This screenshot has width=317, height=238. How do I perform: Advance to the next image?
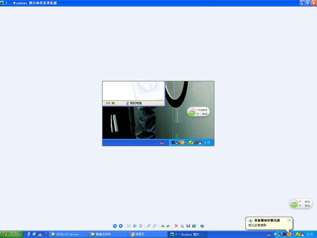point(121,226)
